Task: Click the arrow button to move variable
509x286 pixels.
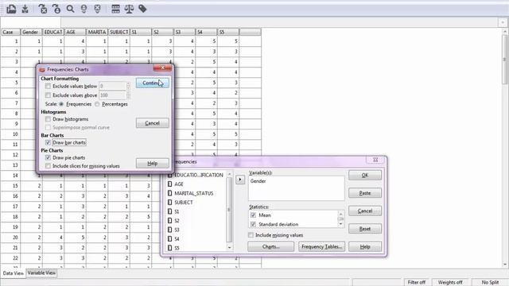Action: coord(240,180)
